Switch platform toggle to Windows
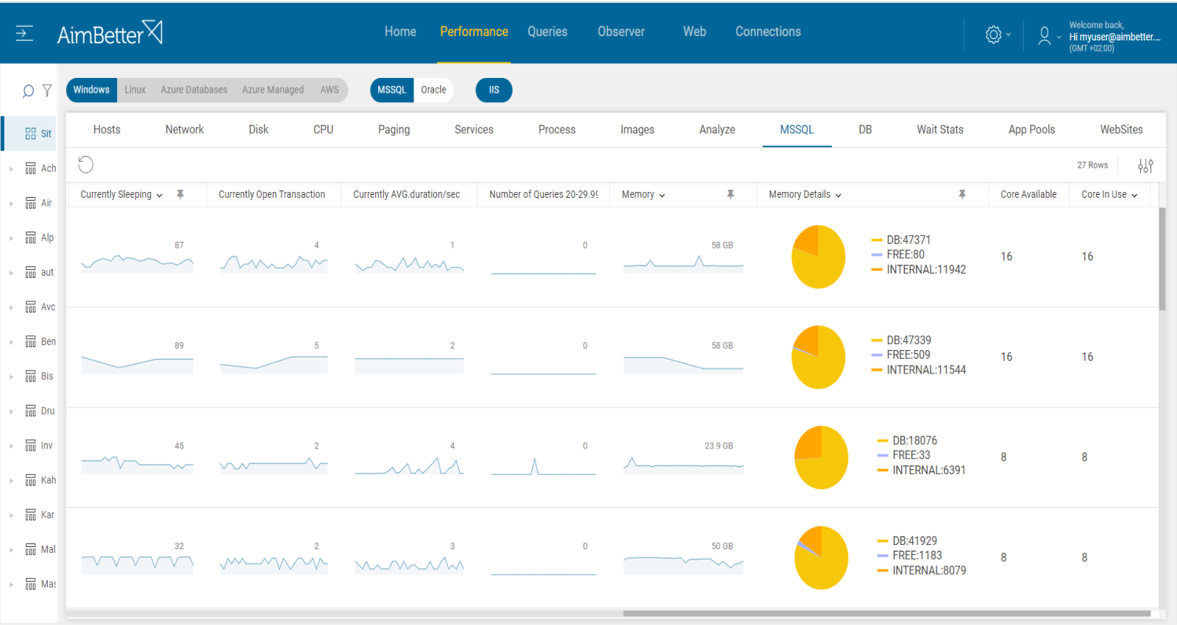The height and width of the screenshot is (625, 1177). coord(91,90)
